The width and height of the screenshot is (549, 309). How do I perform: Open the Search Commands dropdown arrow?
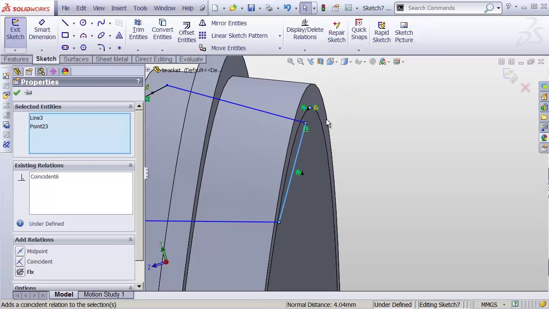coord(498,8)
